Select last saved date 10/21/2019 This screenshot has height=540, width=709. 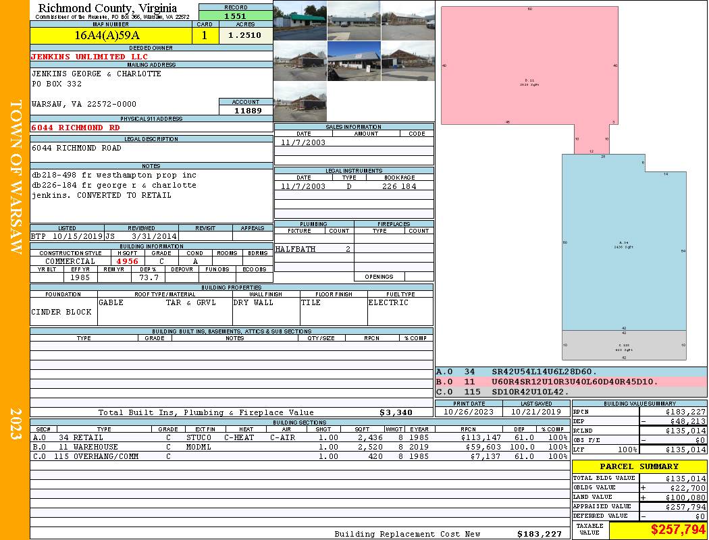536,412
